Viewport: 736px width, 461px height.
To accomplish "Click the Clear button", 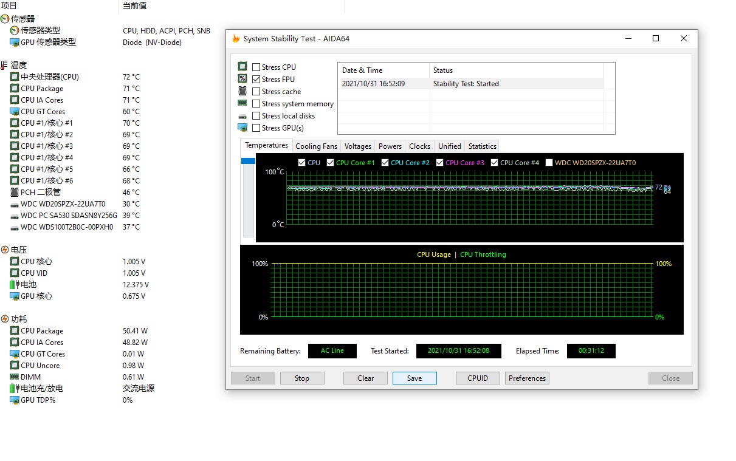I will 365,378.
